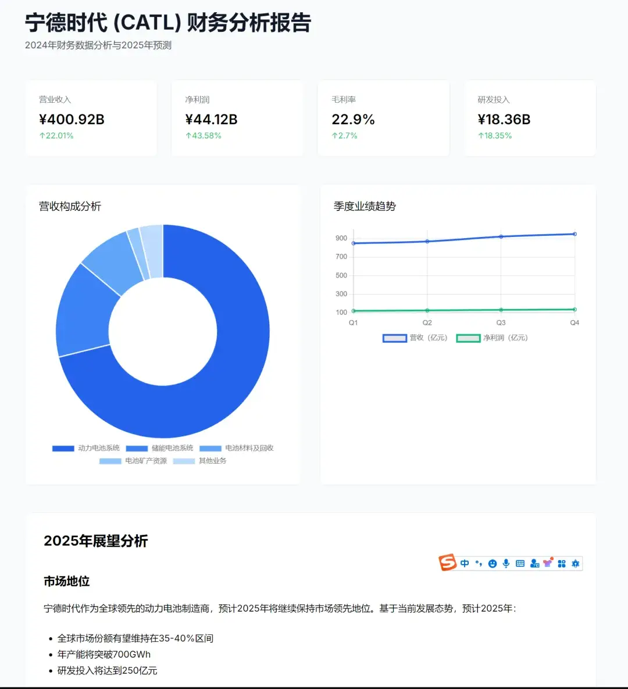Click the 900 y-axis label

[341, 238]
